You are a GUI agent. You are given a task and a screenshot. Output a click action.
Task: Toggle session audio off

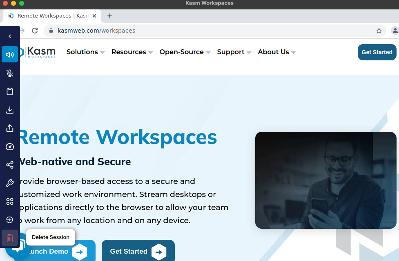click(10, 55)
